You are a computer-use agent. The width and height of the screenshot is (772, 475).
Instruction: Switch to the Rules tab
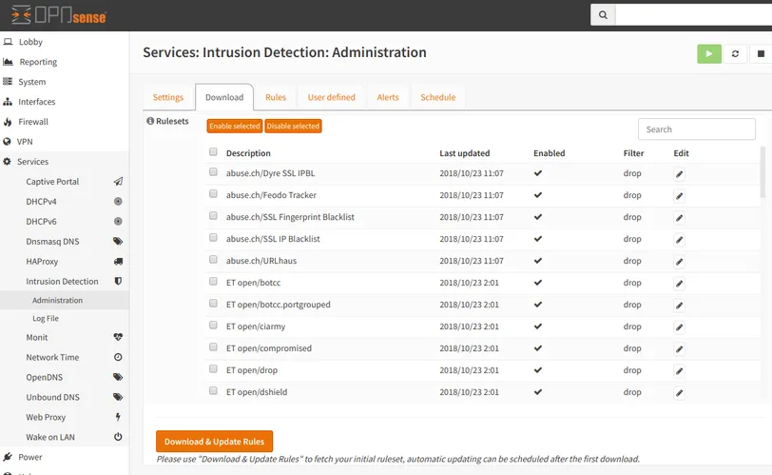276,97
